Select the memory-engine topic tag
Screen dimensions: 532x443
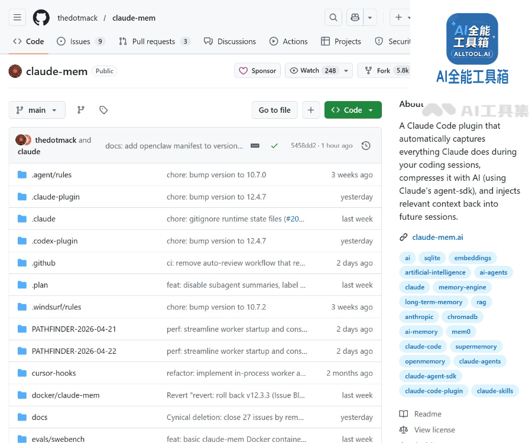(462, 288)
